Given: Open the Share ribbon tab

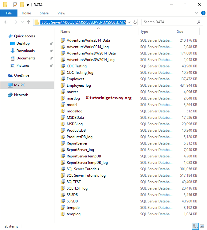Looking at the screenshot, I should pos(44,13).
